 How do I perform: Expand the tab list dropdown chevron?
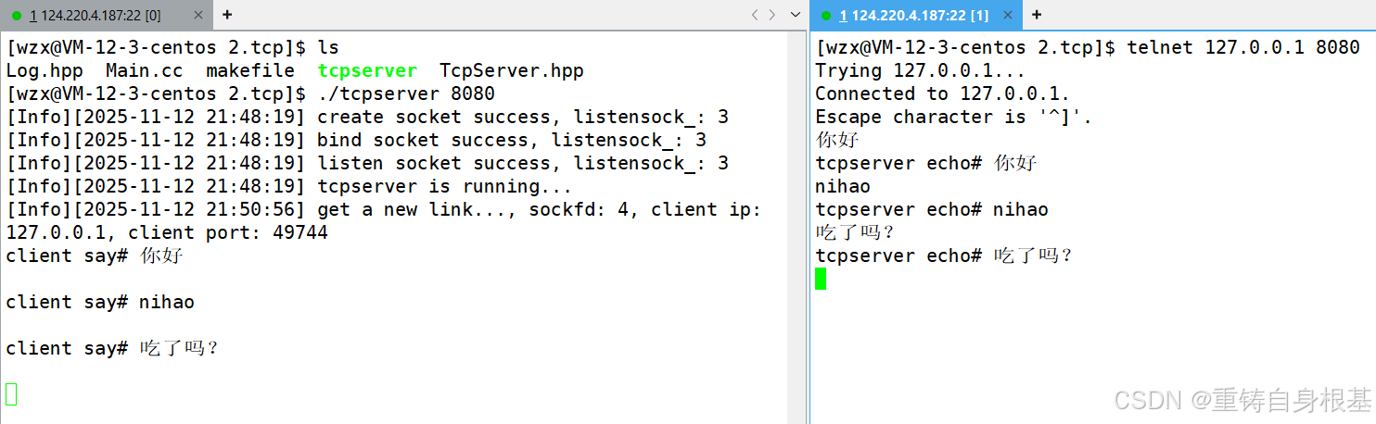click(795, 15)
